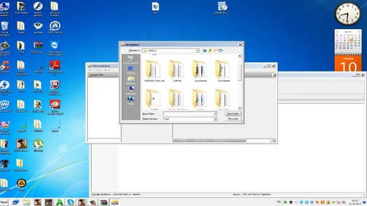The height and width of the screenshot is (206, 367).
Task: Select the installer disc icon on the desktop
Action: [x=221, y=8]
